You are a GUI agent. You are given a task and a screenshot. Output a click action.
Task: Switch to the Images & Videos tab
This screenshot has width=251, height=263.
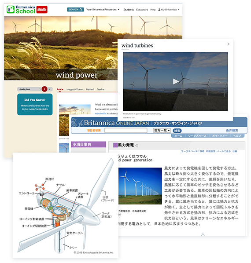pos(74,89)
